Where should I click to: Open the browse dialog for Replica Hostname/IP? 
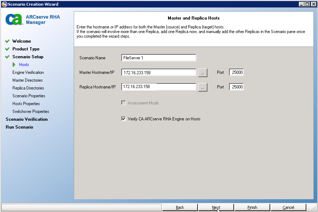click(x=202, y=87)
